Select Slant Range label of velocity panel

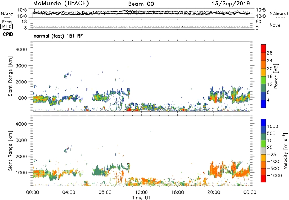pos(10,151)
